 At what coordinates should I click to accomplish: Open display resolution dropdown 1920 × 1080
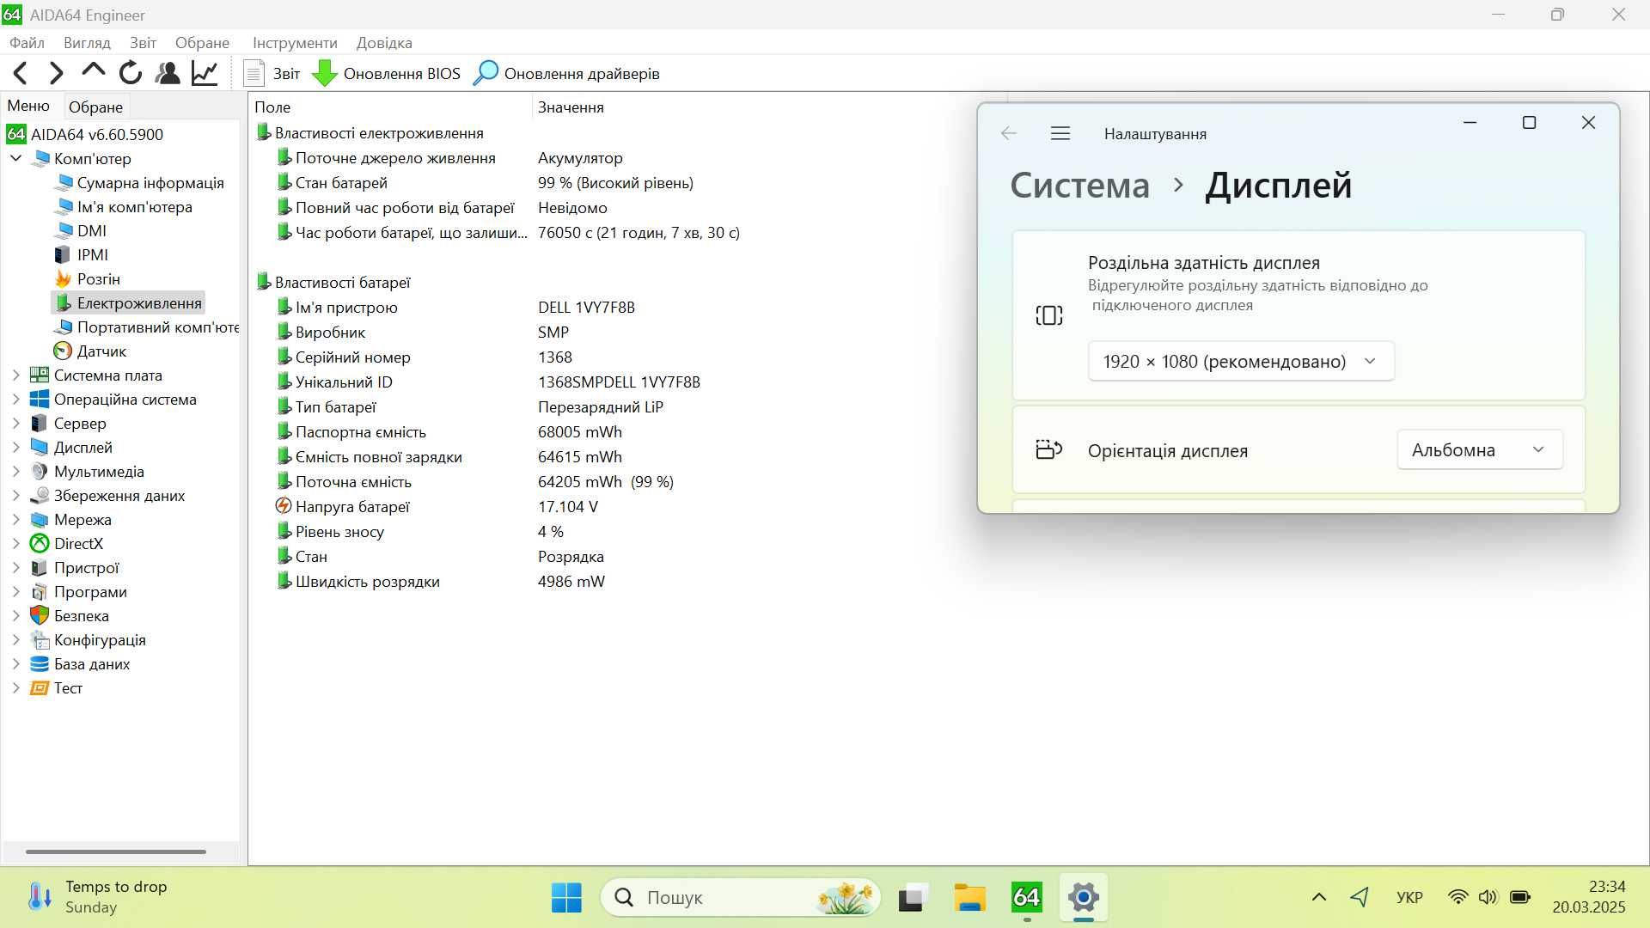pos(1241,362)
